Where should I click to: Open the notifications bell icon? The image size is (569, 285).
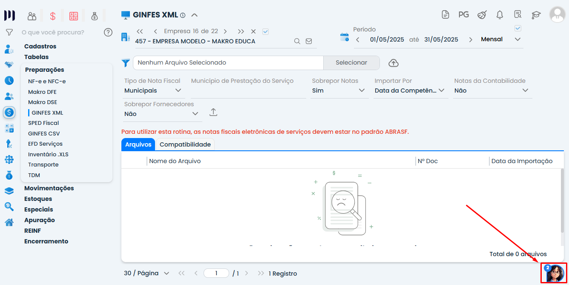499,14
